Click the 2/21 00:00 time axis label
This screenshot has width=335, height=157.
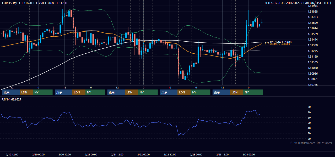91,154
